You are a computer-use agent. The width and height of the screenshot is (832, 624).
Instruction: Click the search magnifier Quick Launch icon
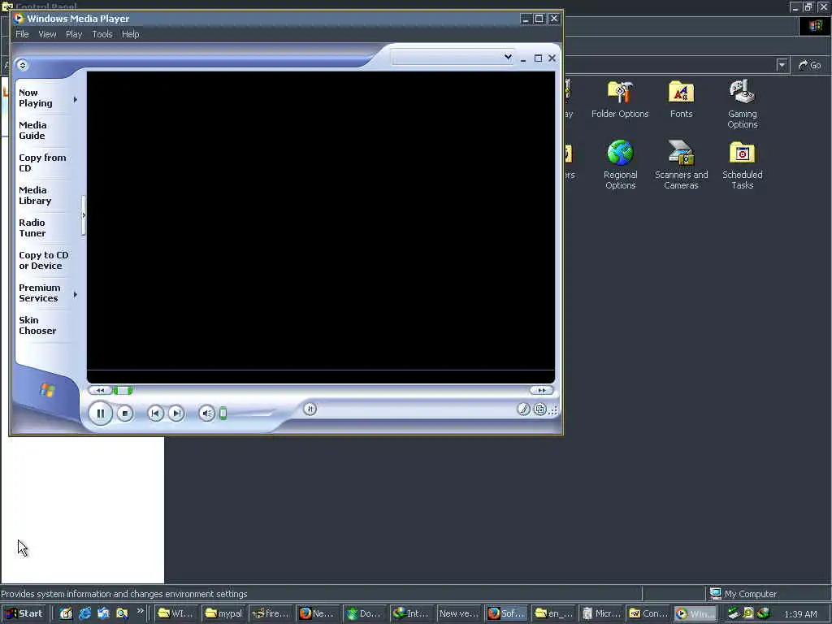(122, 613)
